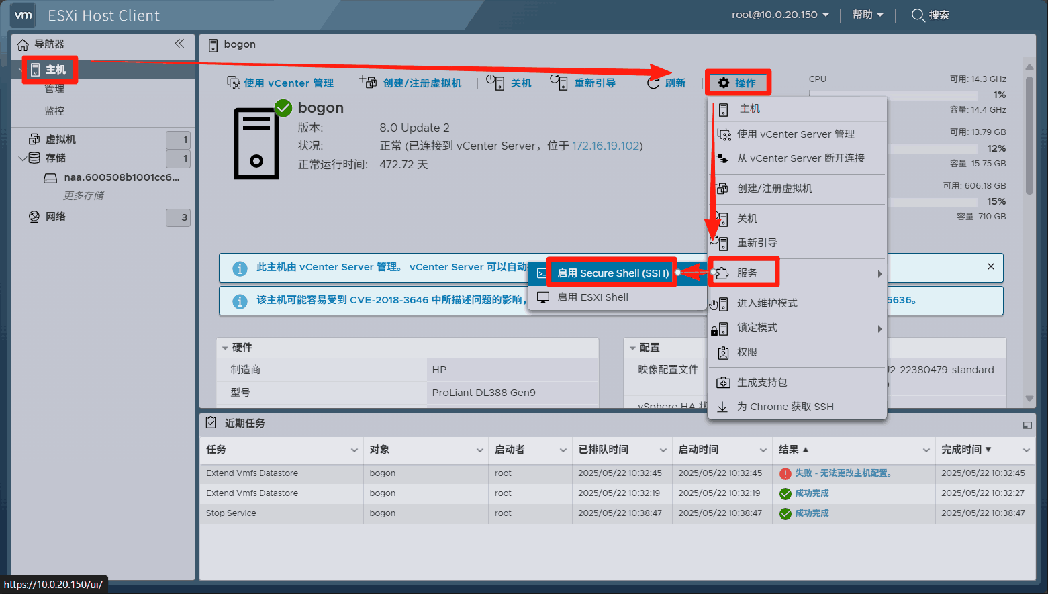
Task: Open the 帮助 help dropdown
Action: pos(867,15)
